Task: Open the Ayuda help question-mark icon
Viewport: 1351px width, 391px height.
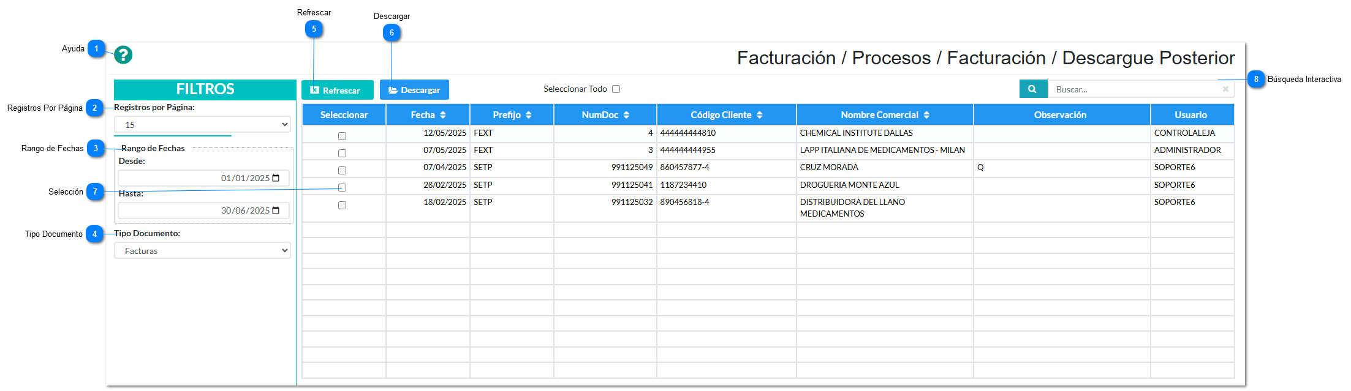Action: (123, 55)
